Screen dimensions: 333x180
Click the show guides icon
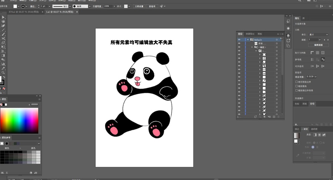[x=312, y=60]
